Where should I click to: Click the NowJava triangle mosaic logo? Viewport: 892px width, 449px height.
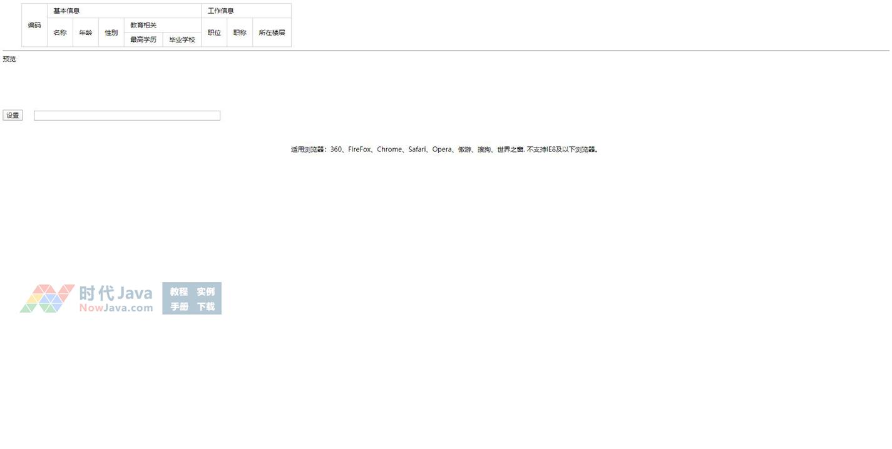pyautogui.click(x=47, y=298)
